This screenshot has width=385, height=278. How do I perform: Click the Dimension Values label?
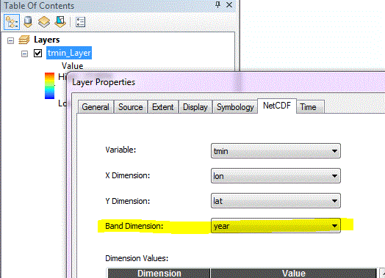(x=137, y=258)
